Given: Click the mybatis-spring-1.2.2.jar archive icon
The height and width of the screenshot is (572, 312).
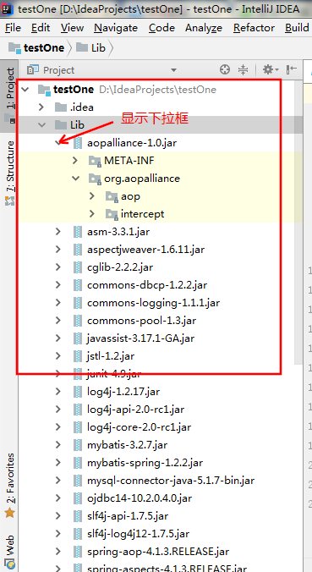Looking at the screenshot, I should (78, 463).
